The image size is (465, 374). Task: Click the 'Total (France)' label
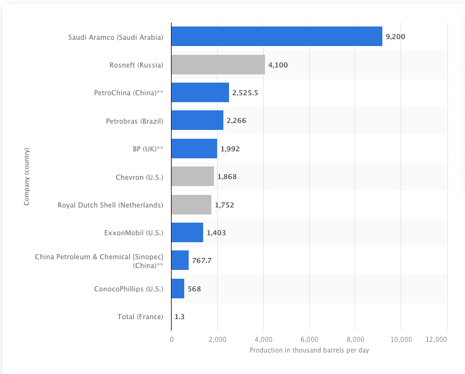(x=140, y=317)
